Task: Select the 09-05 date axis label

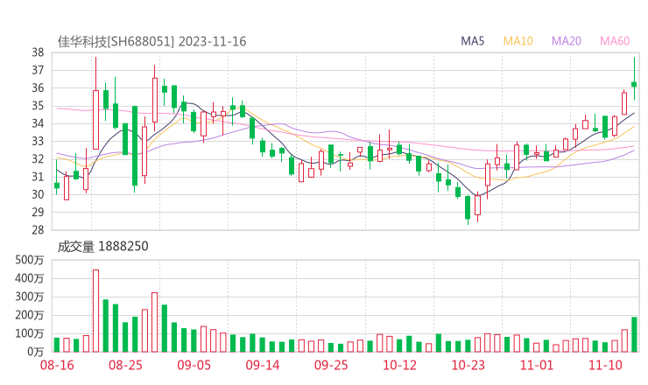Action: 194,364
